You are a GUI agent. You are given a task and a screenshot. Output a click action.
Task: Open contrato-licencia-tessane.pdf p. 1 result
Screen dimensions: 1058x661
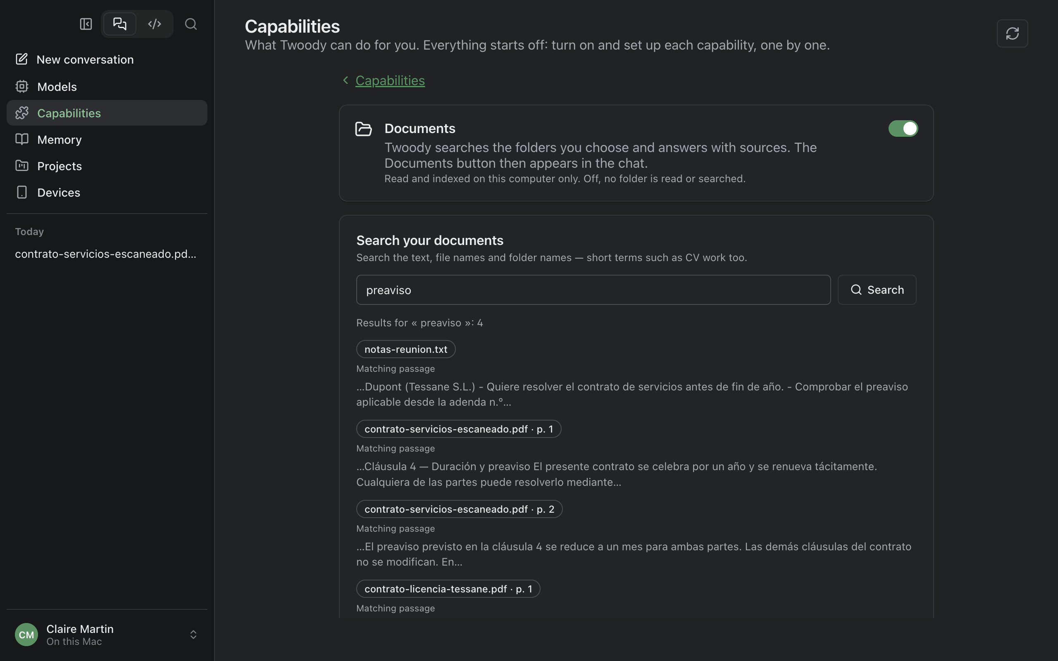click(448, 589)
